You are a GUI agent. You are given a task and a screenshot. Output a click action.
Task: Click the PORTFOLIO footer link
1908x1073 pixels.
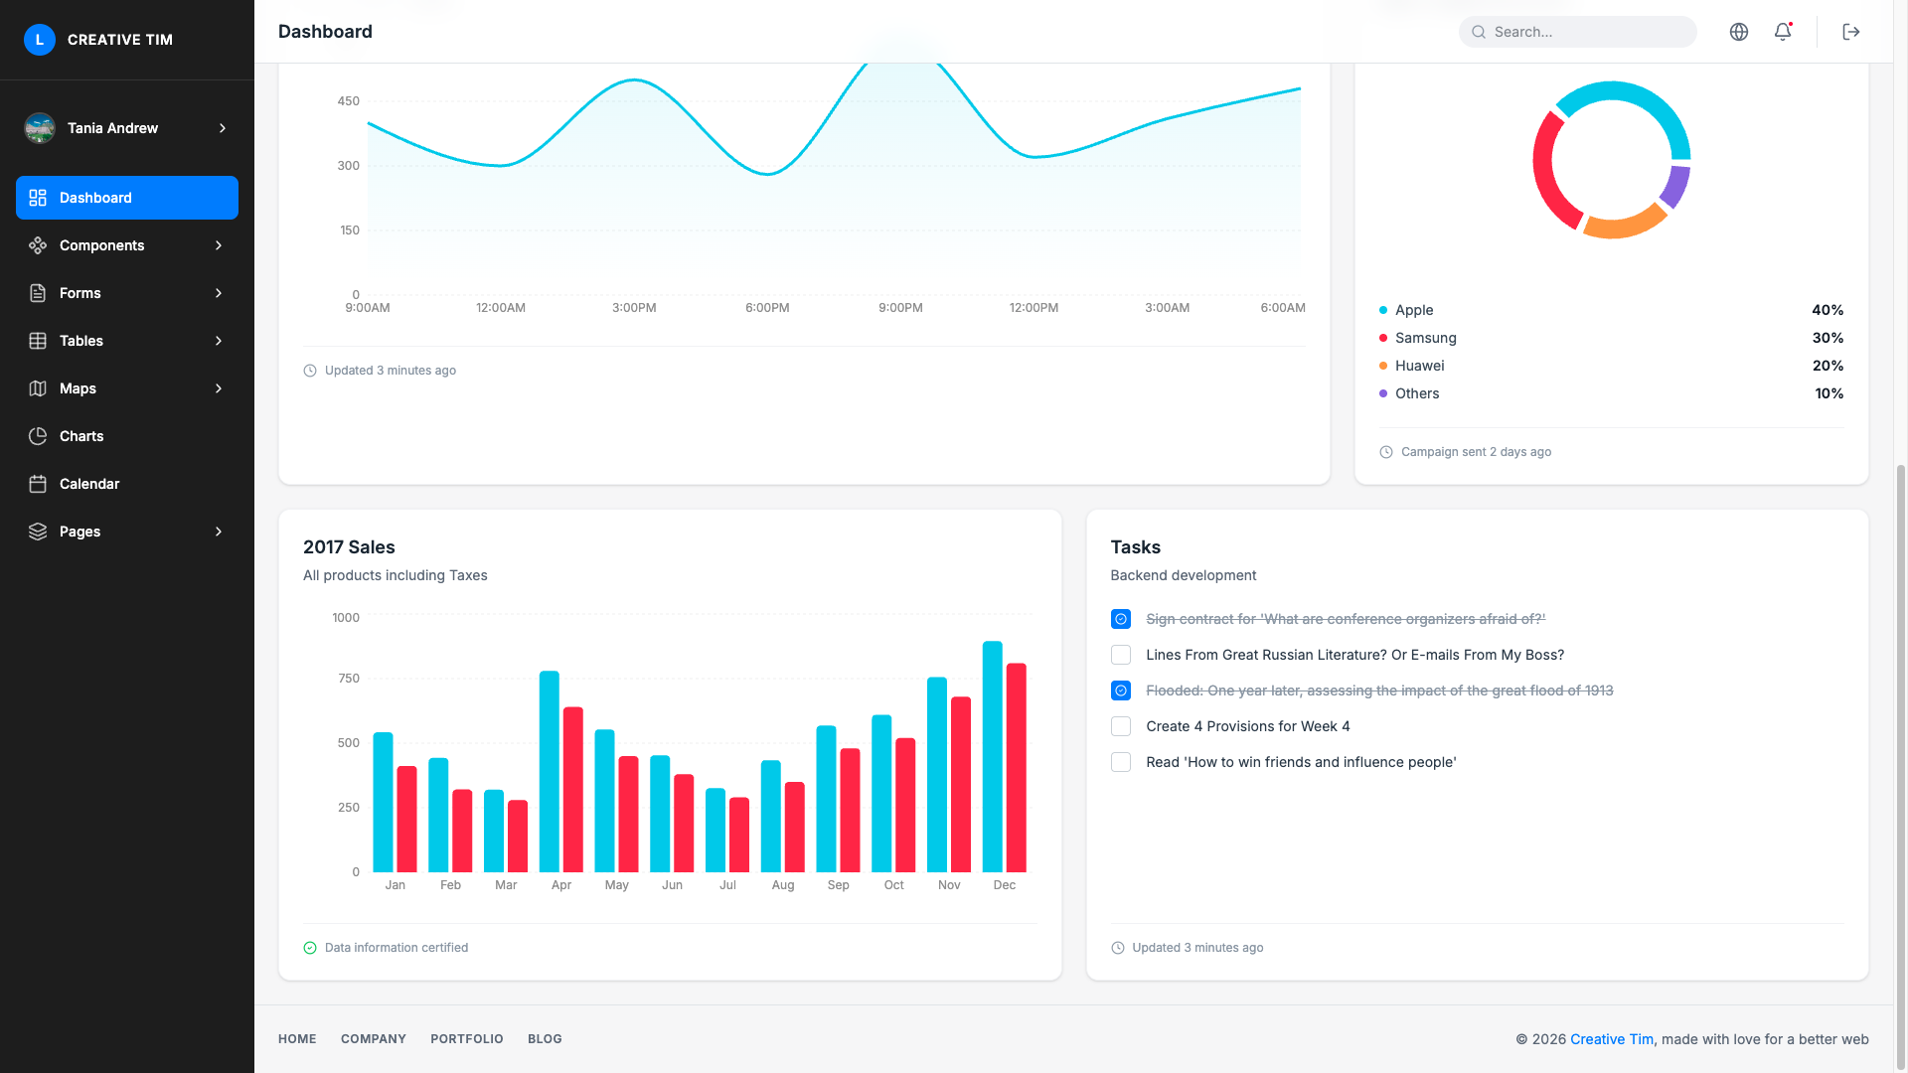[x=466, y=1039]
